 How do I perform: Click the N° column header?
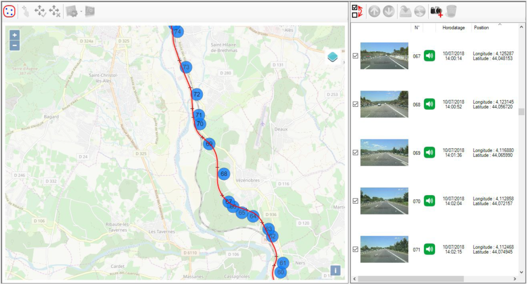coord(417,28)
